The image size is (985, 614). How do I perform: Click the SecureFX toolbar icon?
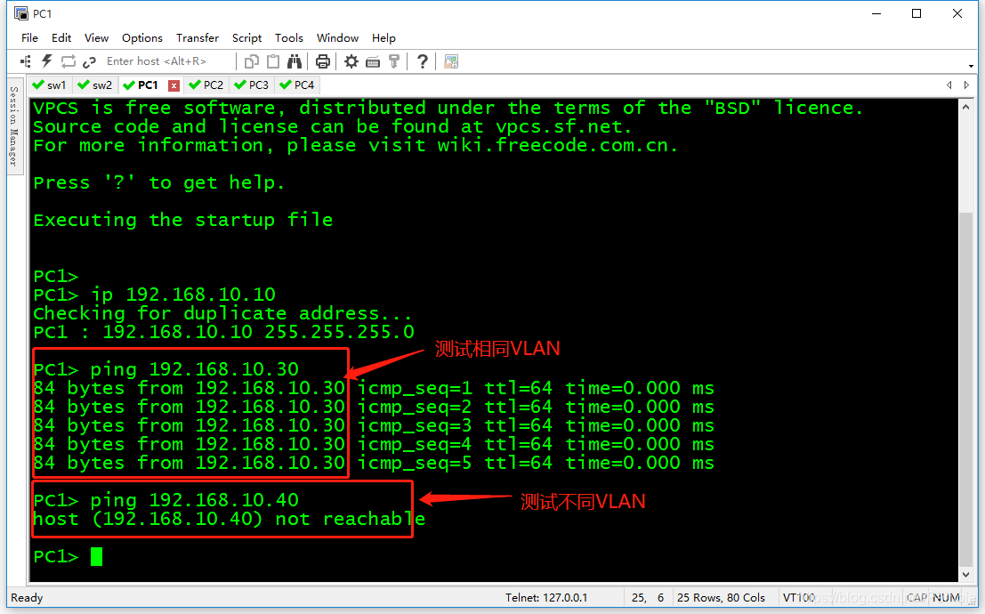click(451, 61)
